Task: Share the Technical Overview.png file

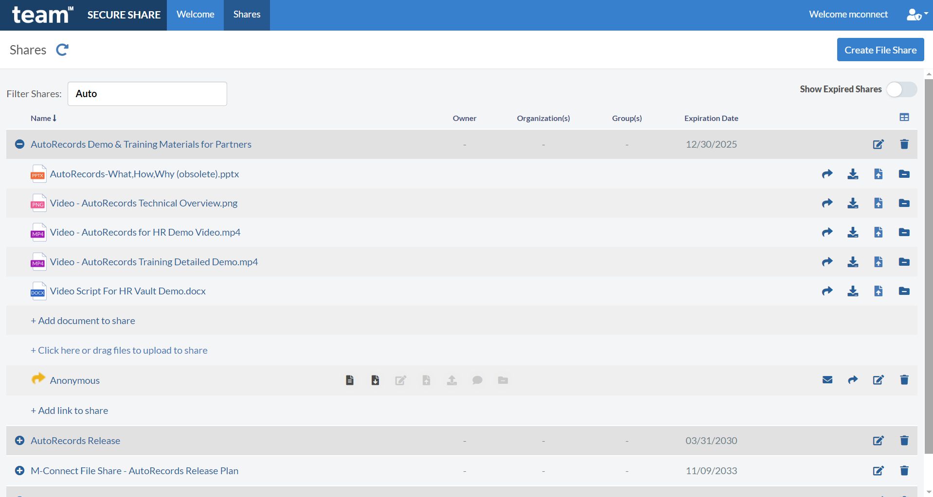Action: [x=827, y=203]
